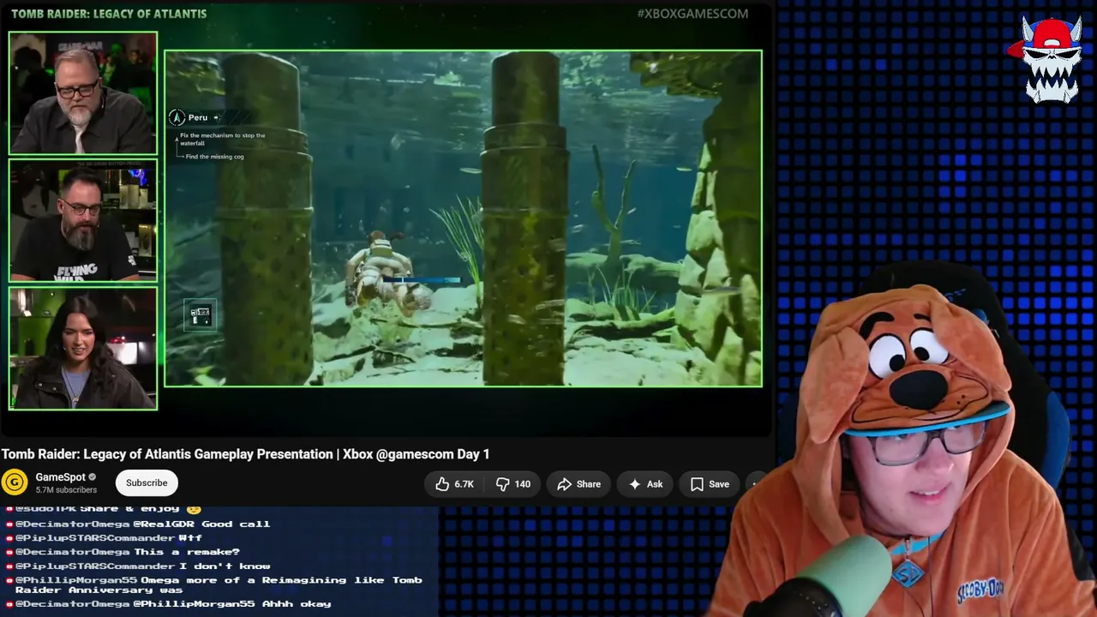Click chat message about Tomb Raider Anniversary reimagining
The image size is (1097, 617).
pos(219,584)
